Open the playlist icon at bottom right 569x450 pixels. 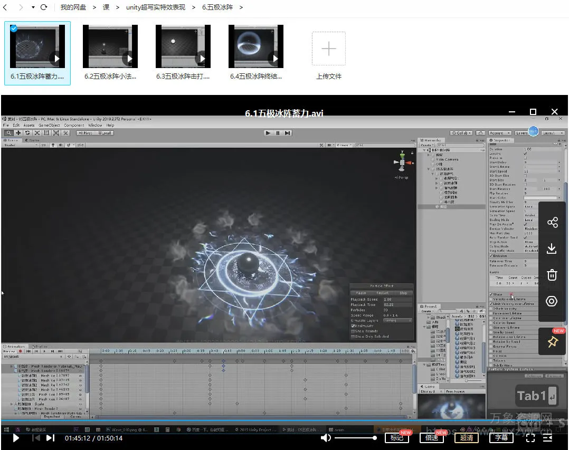pos(548,438)
